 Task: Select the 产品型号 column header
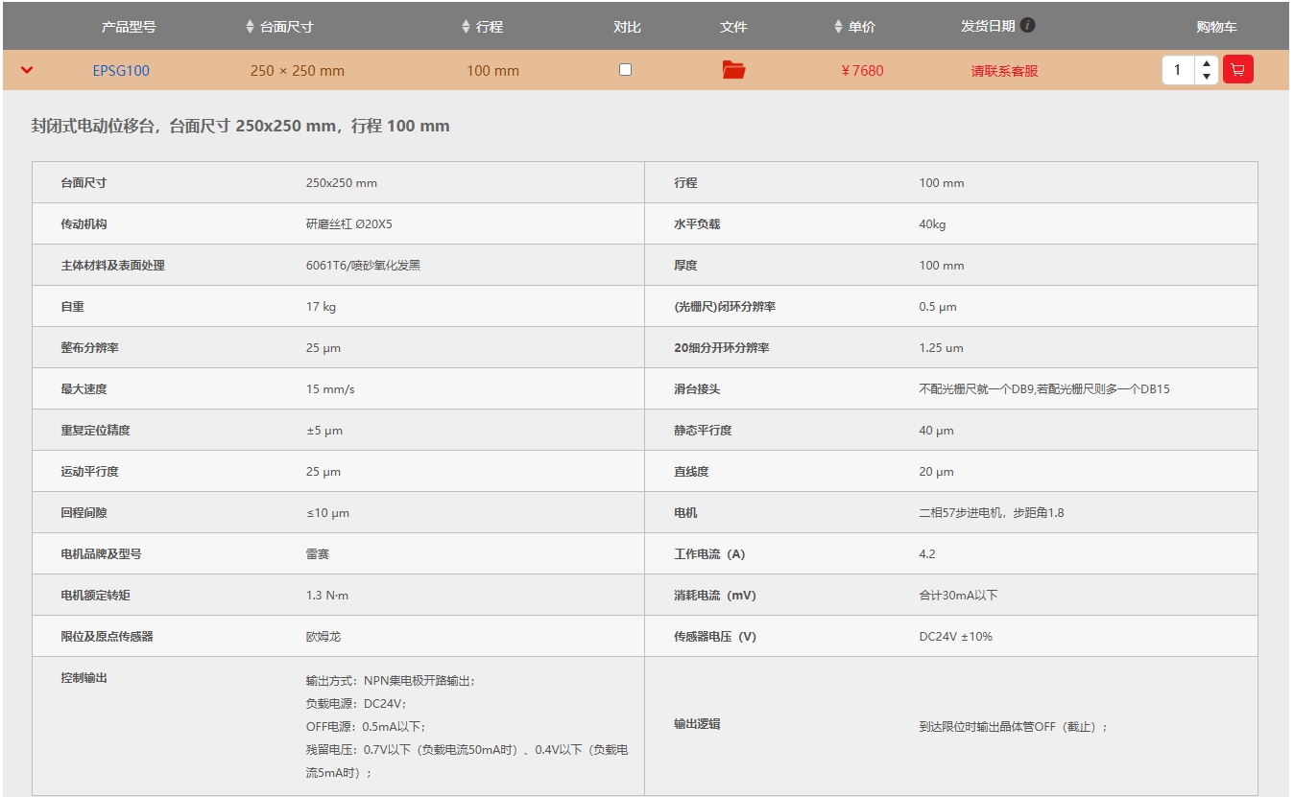(129, 27)
